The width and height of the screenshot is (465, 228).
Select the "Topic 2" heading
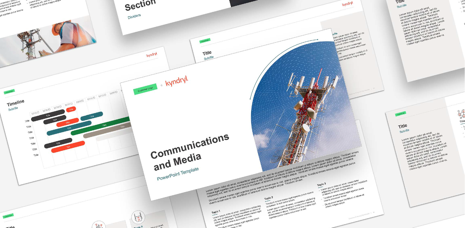[269, 198]
